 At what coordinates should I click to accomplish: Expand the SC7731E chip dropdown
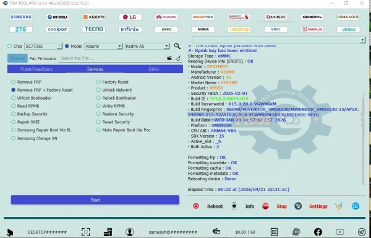[x=59, y=46]
